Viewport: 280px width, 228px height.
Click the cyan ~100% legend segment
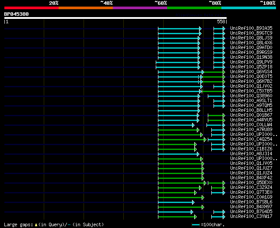coord(248,8)
